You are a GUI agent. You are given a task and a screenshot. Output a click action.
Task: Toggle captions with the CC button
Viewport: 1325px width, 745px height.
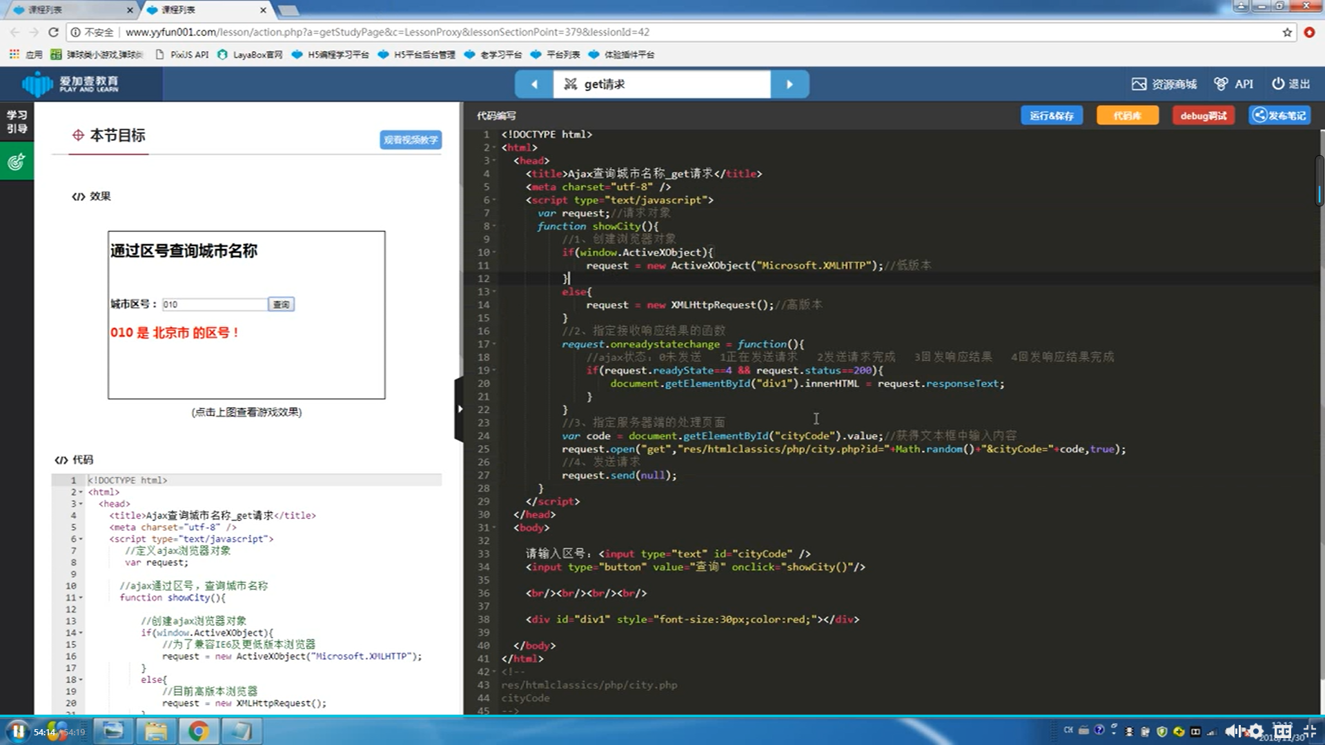(1283, 732)
